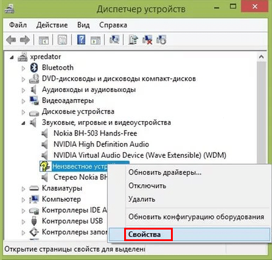Collapse Звуковые, игровые и видеоустройства node
The image size is (272, 260).
[24, 123]
